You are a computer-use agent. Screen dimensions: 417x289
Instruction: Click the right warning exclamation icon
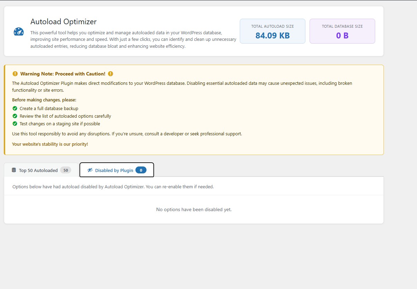111,74
